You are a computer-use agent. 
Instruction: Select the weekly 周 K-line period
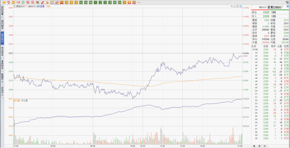(71, 2)
